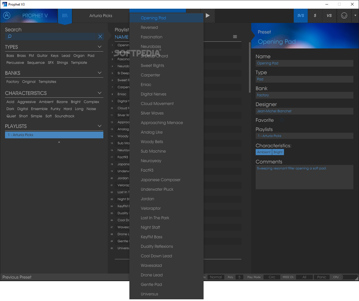The width and height of the screenshot is (359, 301).
Task: Filter by Sequence type
Action: pos(36,63)
